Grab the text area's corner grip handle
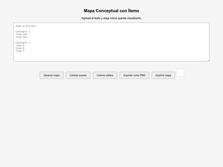This screenshot has height=167, width=223. [x=208, y=60]
